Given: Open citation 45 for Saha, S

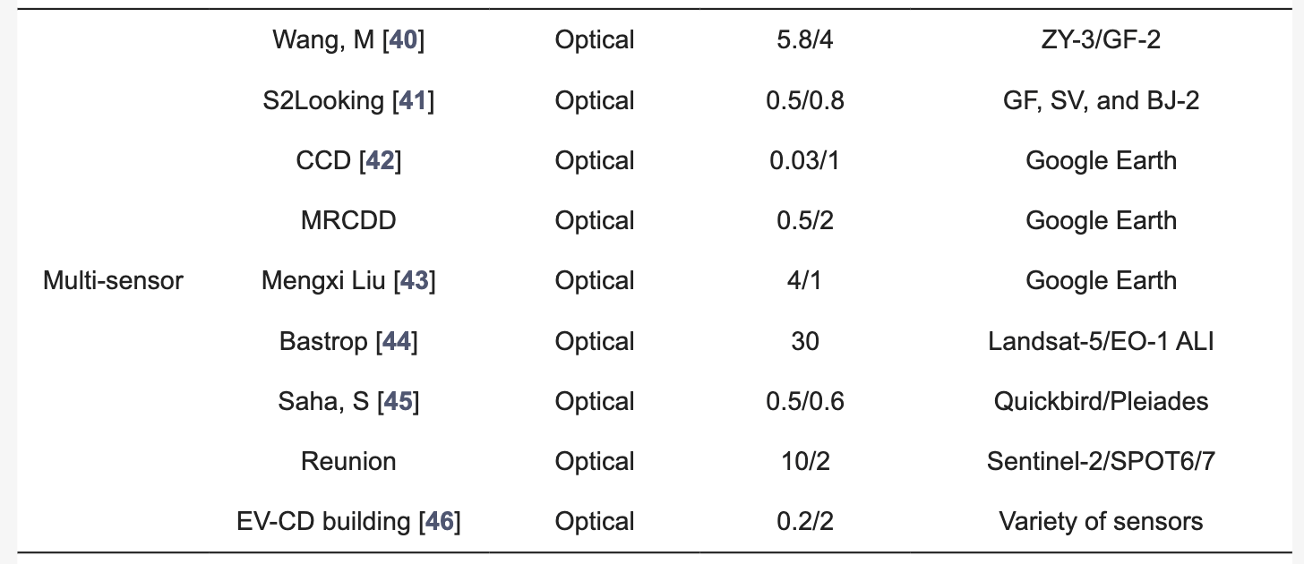Looking at the screenshot, I should pyautogui.click(x=399, y=401).
